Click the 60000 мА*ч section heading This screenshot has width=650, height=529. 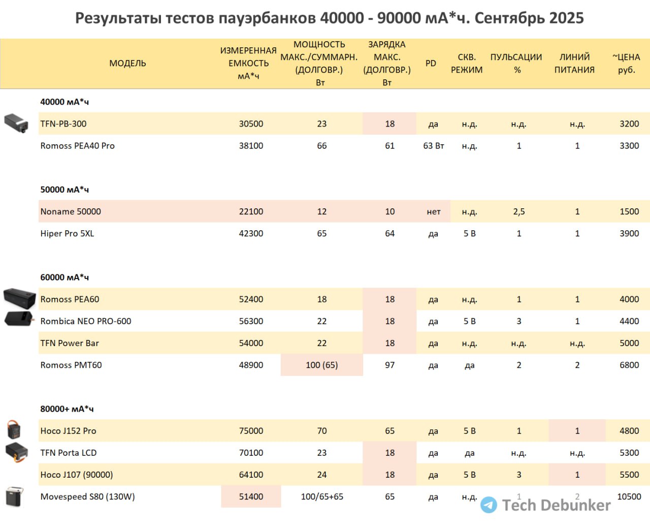pyautogui.click(x=64, y=277)
